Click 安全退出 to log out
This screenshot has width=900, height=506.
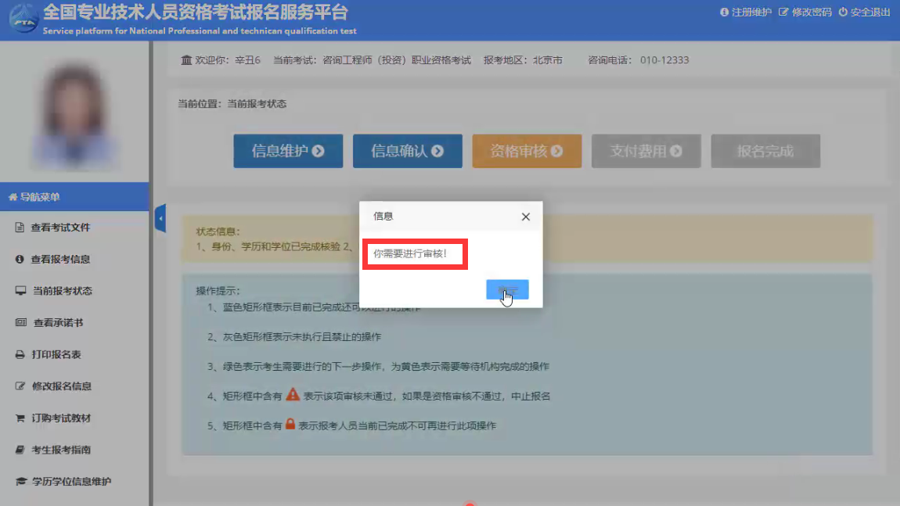(864, 13)
